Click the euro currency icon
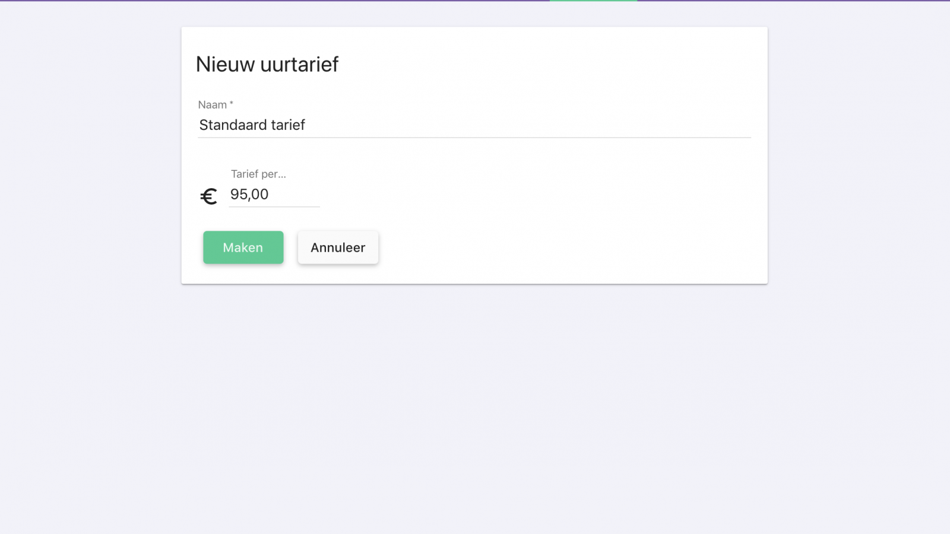 209,196
